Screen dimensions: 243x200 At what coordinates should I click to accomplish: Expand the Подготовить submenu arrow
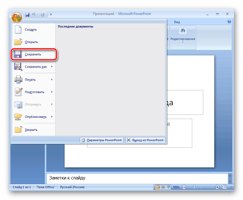(x=52, y=92)
